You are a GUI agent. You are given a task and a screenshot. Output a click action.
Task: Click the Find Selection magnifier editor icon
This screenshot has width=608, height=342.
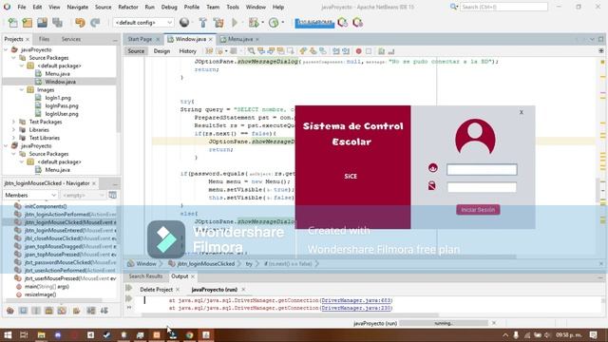[251, 51]
